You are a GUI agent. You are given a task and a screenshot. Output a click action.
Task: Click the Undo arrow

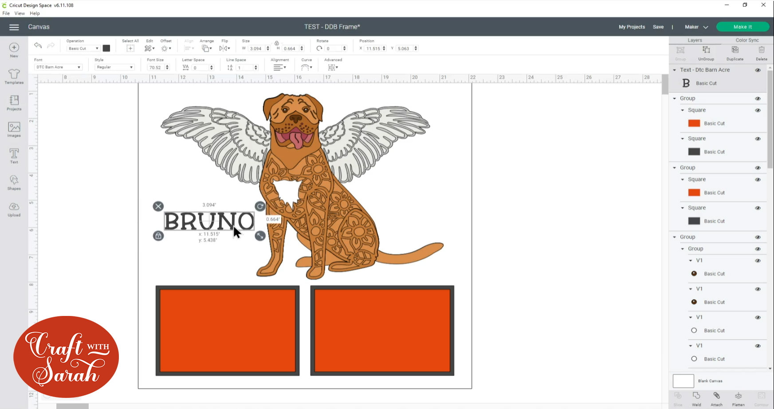coord(38,46)
